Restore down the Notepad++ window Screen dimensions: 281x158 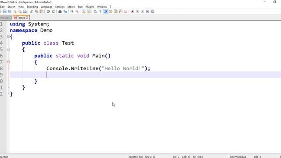[274, 2]
